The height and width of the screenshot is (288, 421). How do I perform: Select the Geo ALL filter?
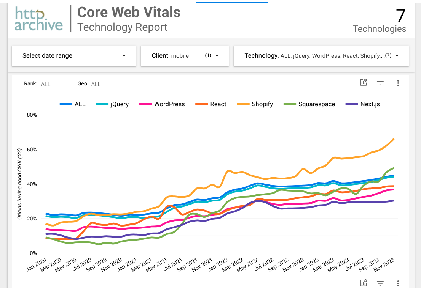96,84
